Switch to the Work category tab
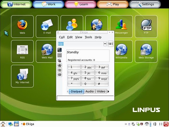 click(x=48, y=4)
